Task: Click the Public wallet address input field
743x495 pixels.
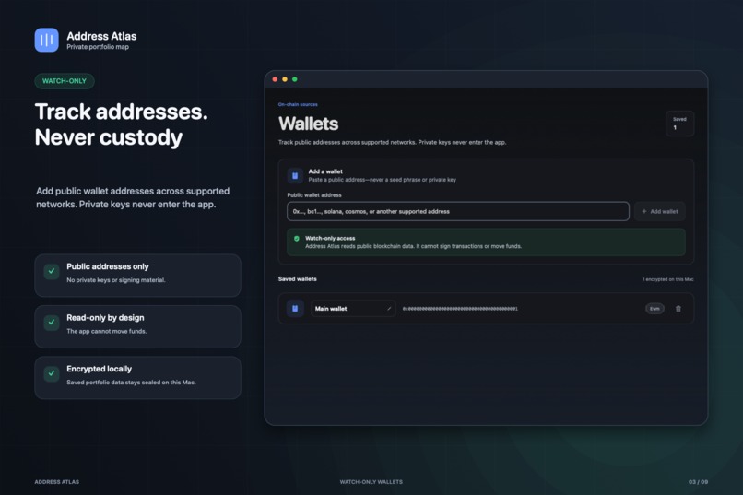Action: [x=458, y=211]
